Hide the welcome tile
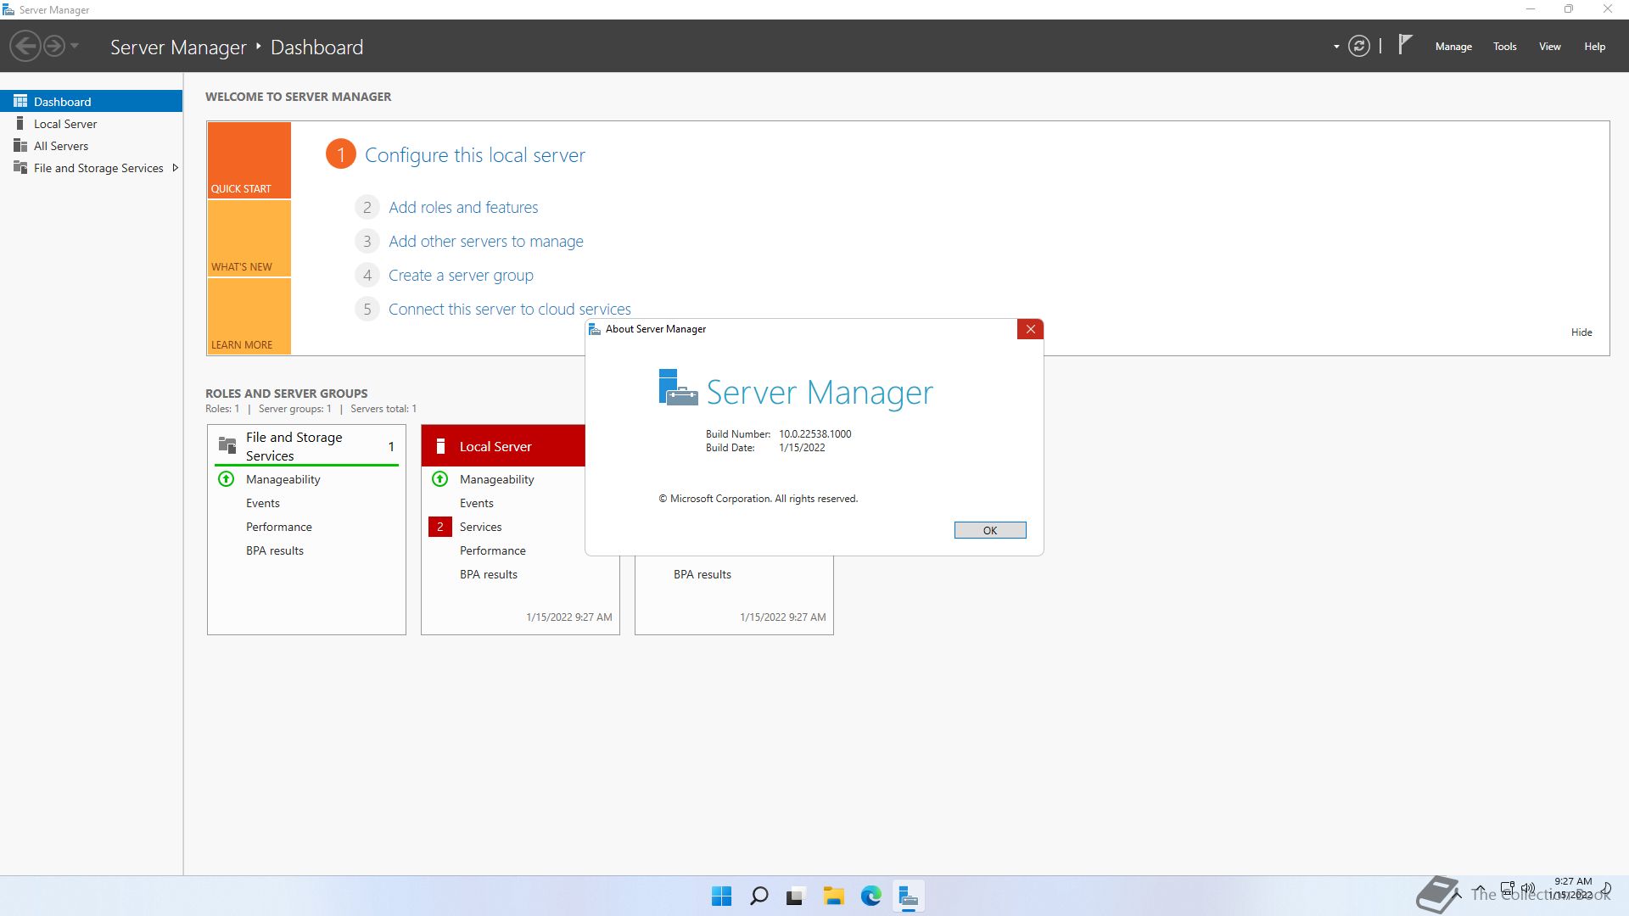Viewport: 1629px width, 916px height. 1581,332
